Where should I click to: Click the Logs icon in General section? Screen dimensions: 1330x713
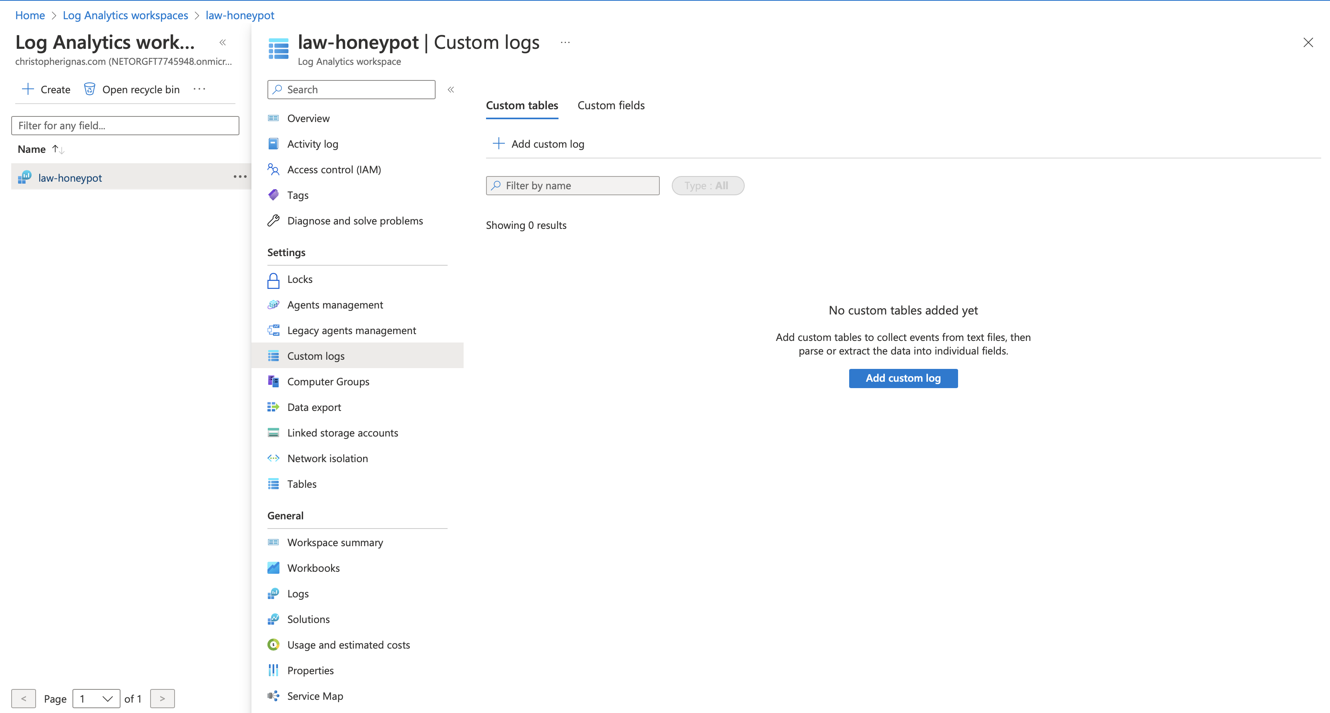pos(273,594)
